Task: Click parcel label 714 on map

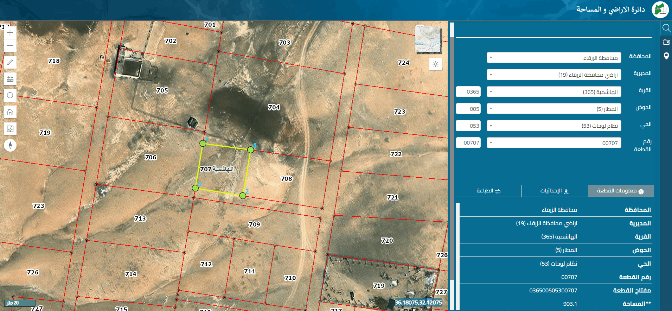Action: 131,274
